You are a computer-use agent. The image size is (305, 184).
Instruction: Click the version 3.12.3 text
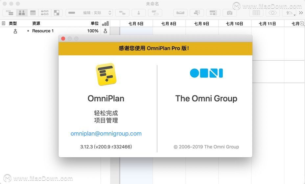[x=106, y=146]
